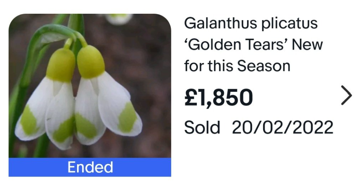The height and width of the screenshot is (186, 360).
Task: Click the right flower's yellow ovary
Action: 91,62
